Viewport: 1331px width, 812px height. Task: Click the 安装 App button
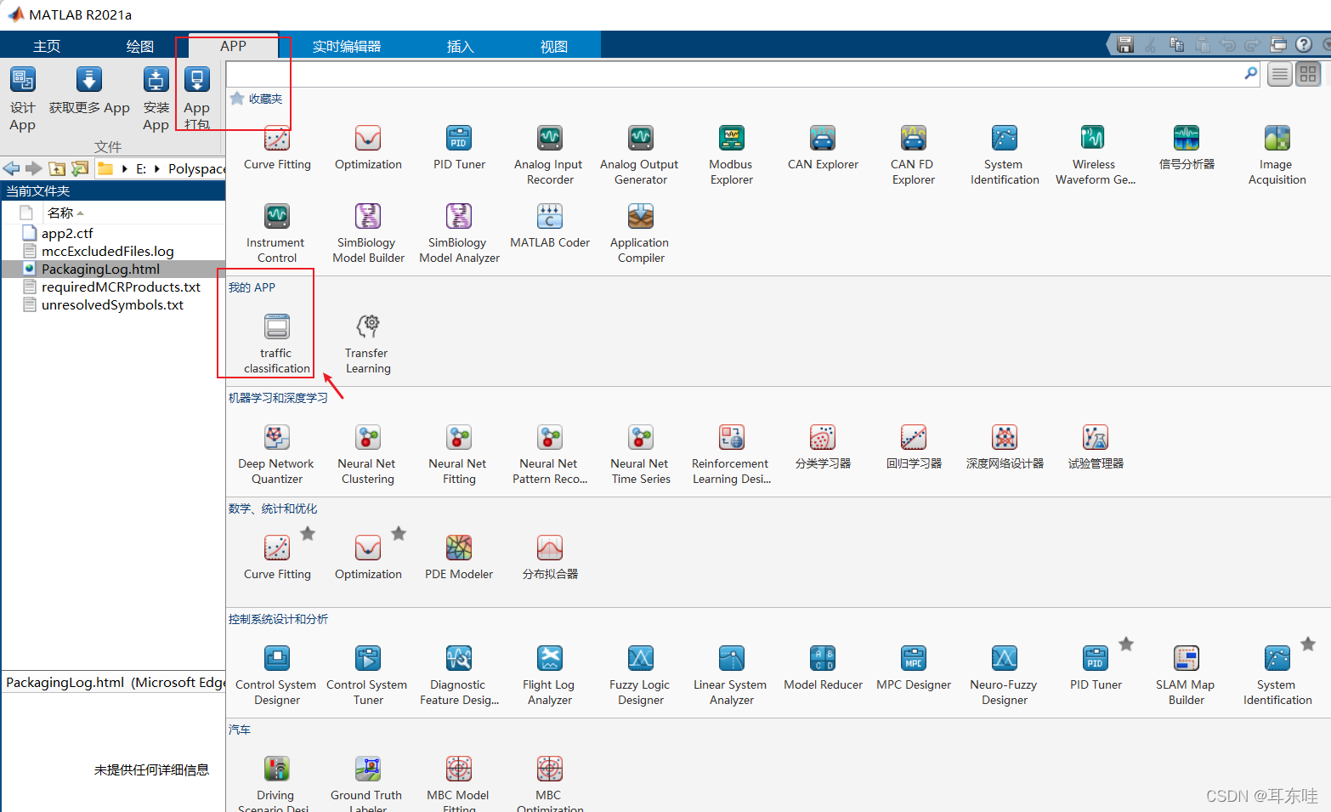[x=156, y=99]
